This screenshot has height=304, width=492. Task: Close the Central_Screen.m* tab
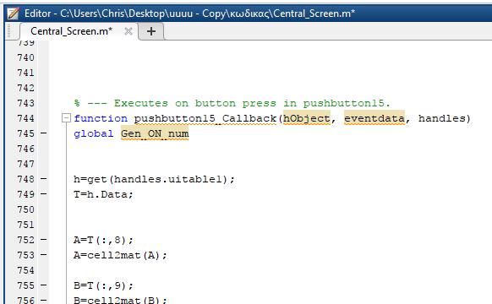[128, 31]
